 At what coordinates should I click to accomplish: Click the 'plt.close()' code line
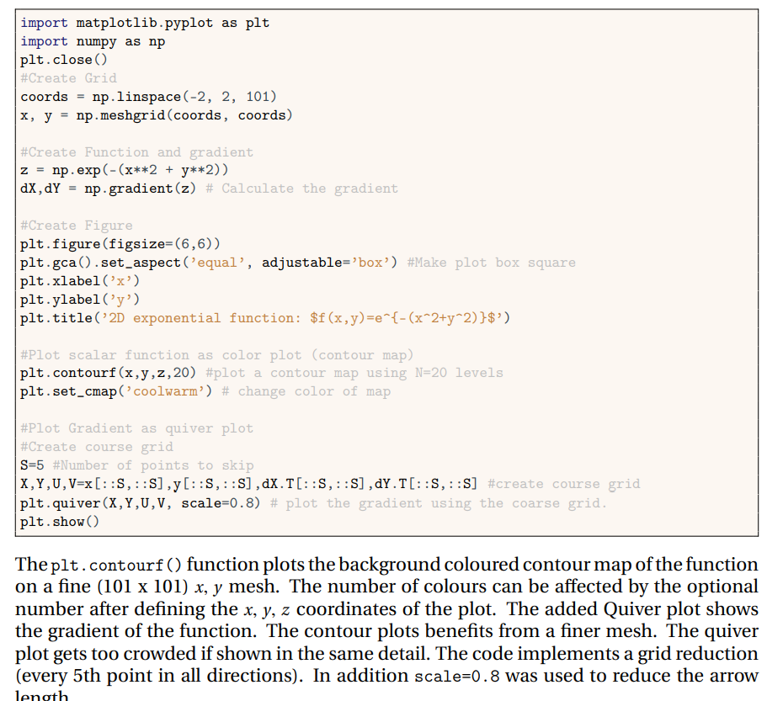(64, 60)
